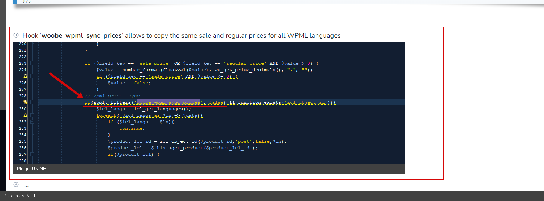The width and height of the screenshot is (544, 201).
Task: Click line number 285 in the gutter
Action: point(22,141)
